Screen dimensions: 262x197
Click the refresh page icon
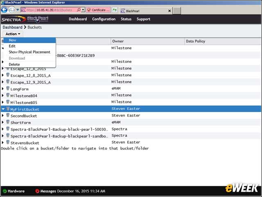pyautogui.click(x=115, y=10)
